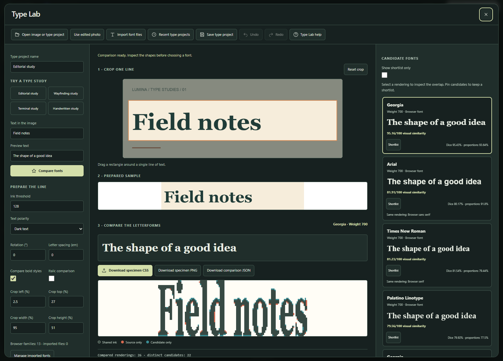Load the Handwritten study preset
Image resolution: width=503 pixels, height=361 pixels.
tap(66, 108)
